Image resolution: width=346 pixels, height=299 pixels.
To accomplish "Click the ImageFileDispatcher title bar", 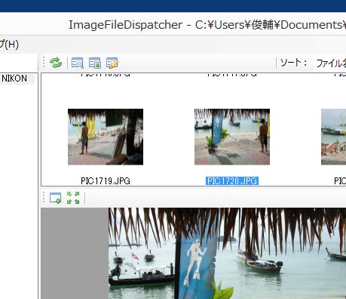I will click(x=173, y=24).
